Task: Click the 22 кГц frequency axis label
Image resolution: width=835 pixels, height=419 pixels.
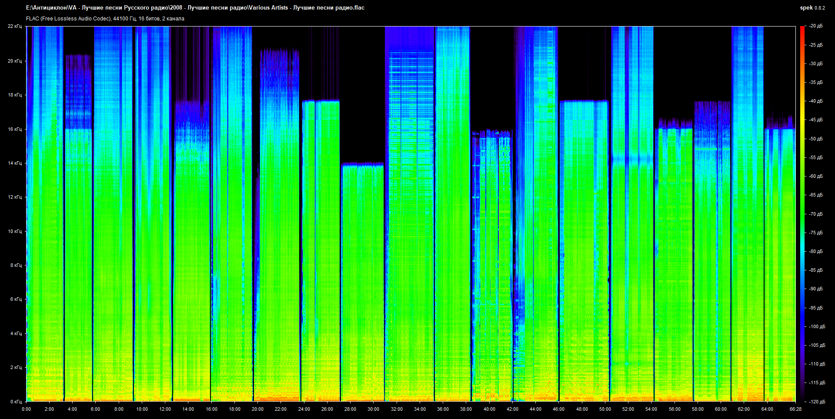Action: (x=14, y=26)
